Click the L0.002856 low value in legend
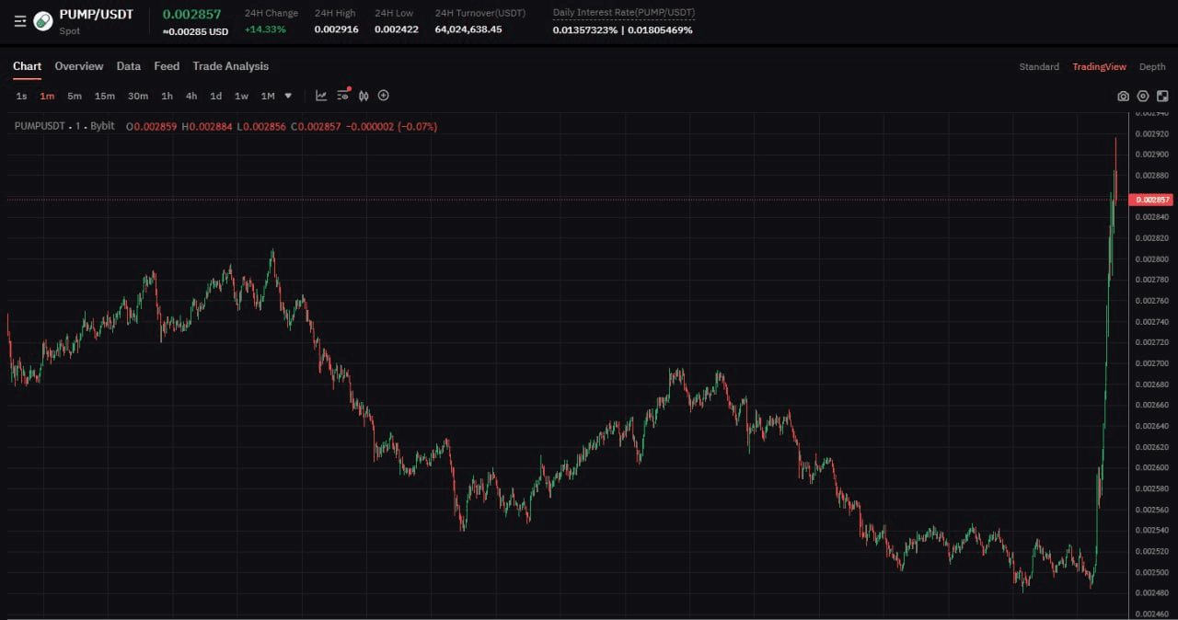This screenshot has height=620, width=1178. point(262,126)
